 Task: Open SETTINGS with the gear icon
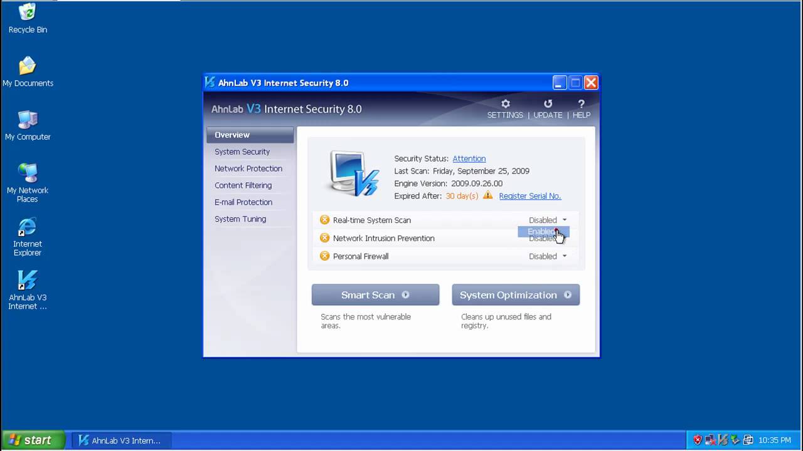pos(505,104)
